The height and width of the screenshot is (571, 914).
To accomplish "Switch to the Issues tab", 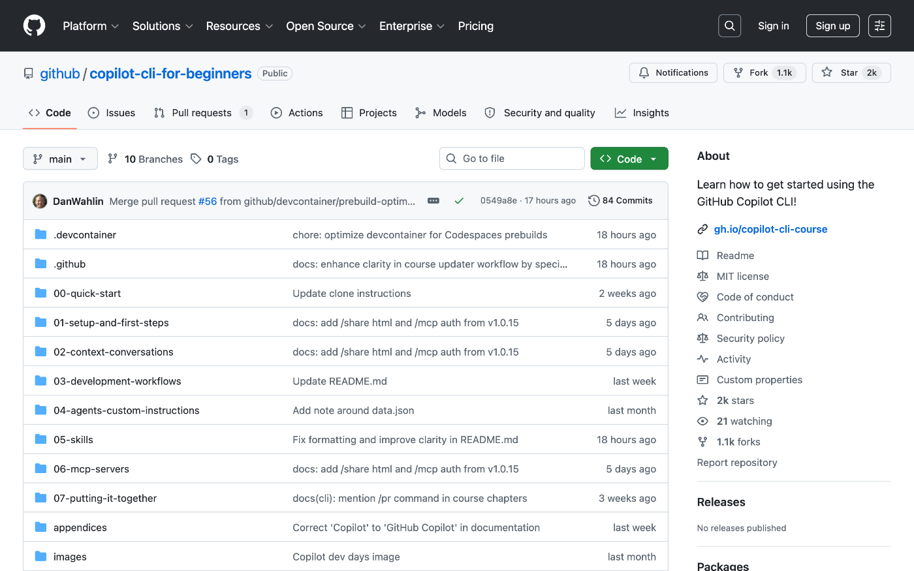I will [x=112, y=113].
